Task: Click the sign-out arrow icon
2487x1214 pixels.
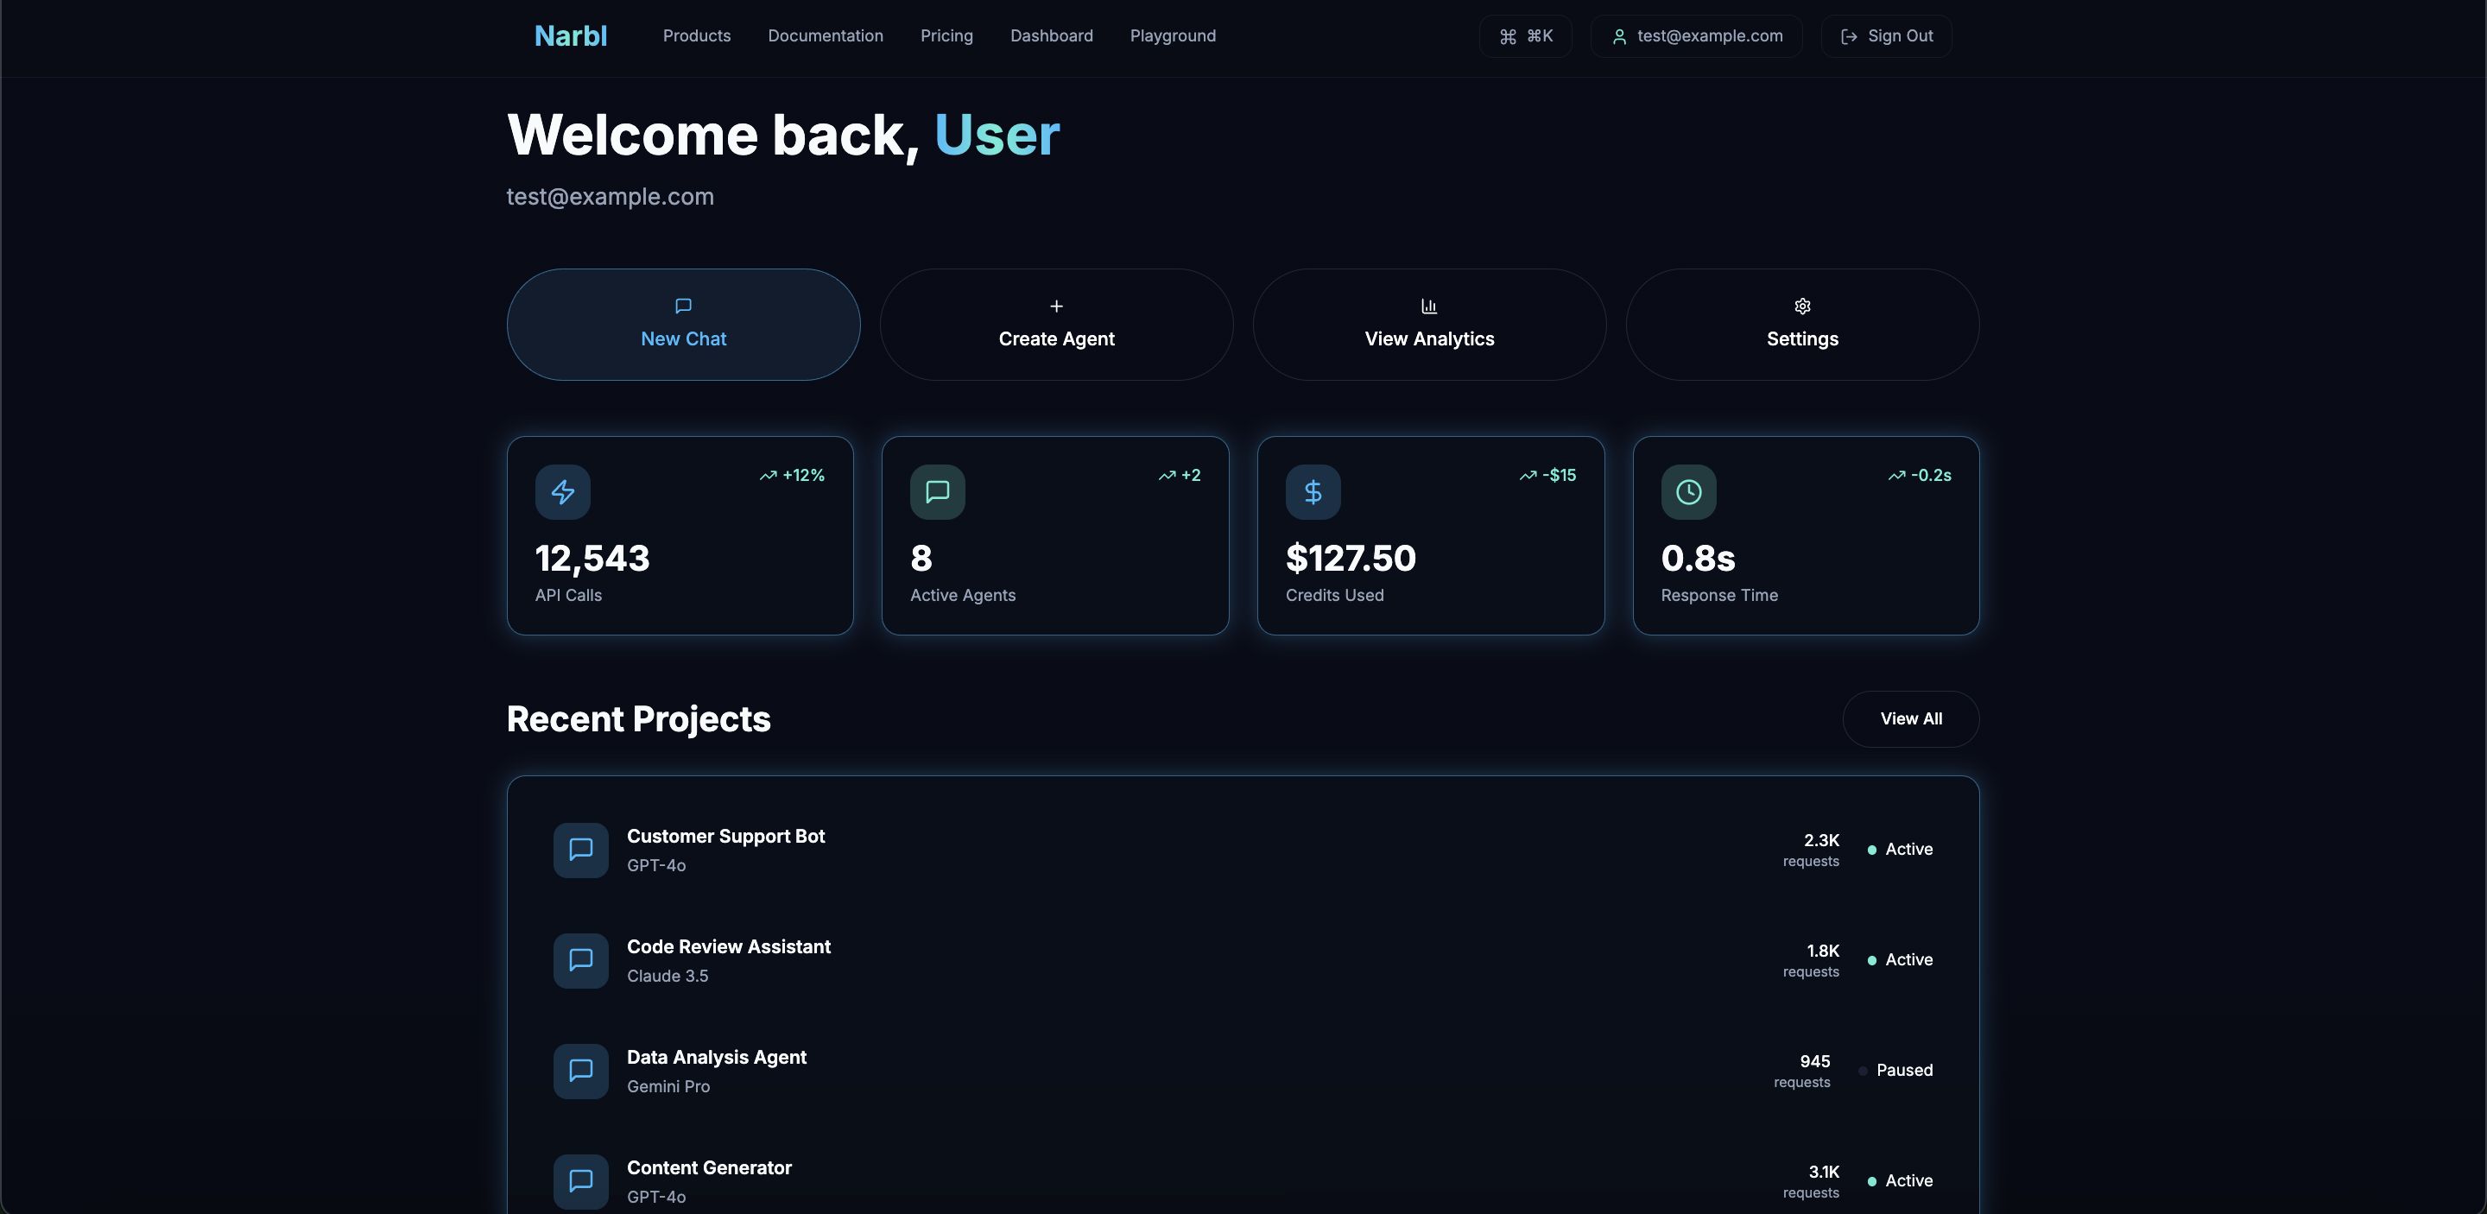Action: [1849, 35]
